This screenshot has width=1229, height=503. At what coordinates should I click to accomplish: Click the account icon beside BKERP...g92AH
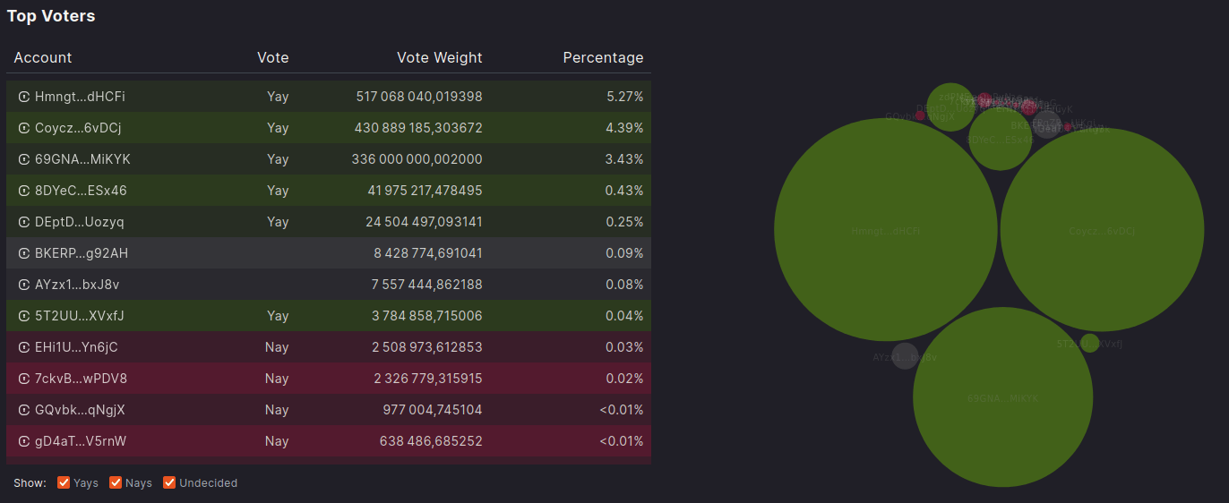24,253
